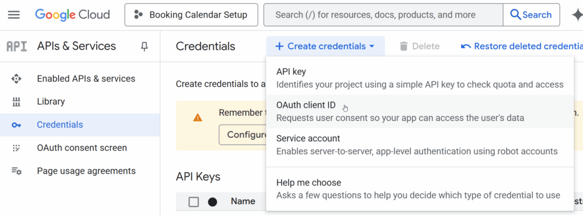This screenshot has width=583, height=215.
Task: Click the warning triangle icon
Action: (x=198, y=118)
